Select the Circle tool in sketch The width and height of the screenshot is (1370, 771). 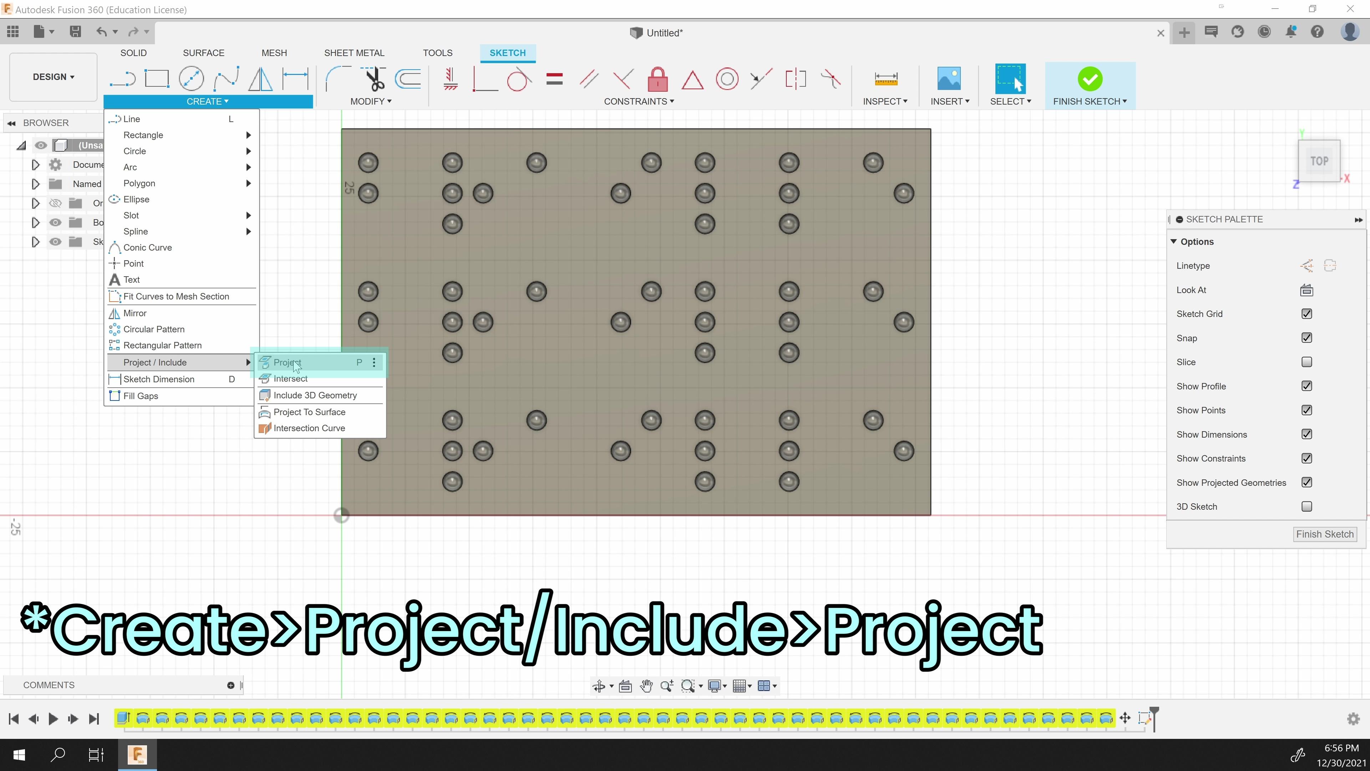pos(134,151)
